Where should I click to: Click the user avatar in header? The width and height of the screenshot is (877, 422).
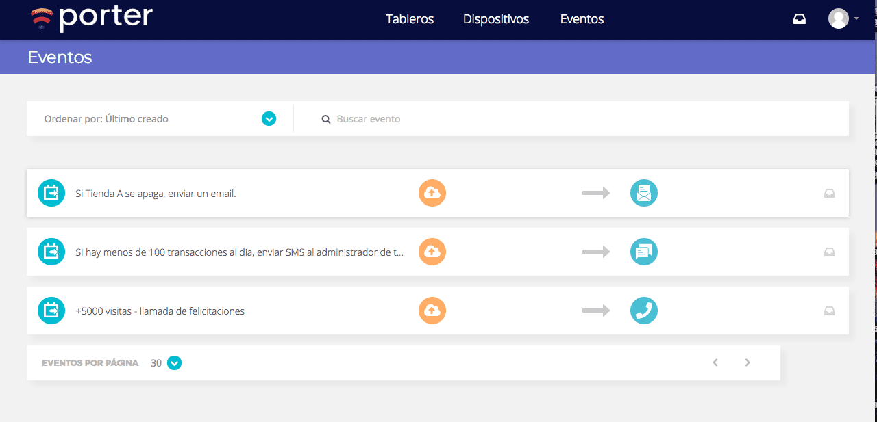839,18
